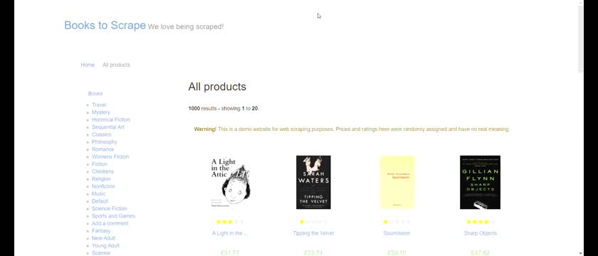Screen dimensions: 598x256
Task: Open the Young Adult category
Action: 105,246
